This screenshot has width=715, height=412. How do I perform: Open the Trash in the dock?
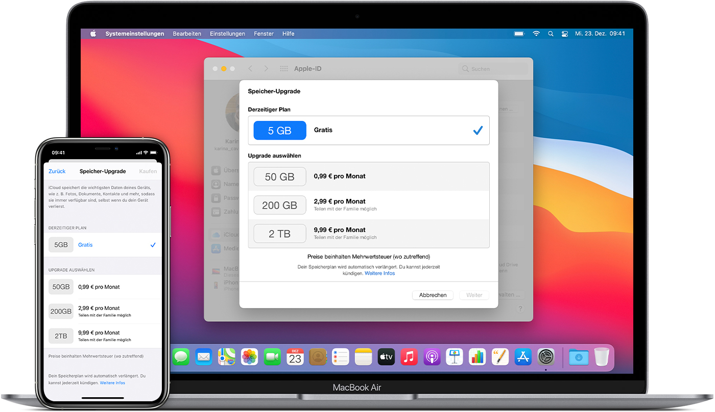click(x=602, y=356)
